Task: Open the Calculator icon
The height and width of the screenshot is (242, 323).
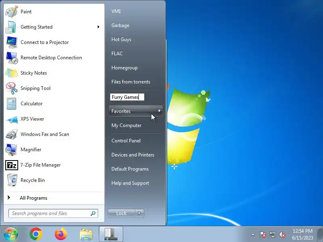Action: [12, 104]
